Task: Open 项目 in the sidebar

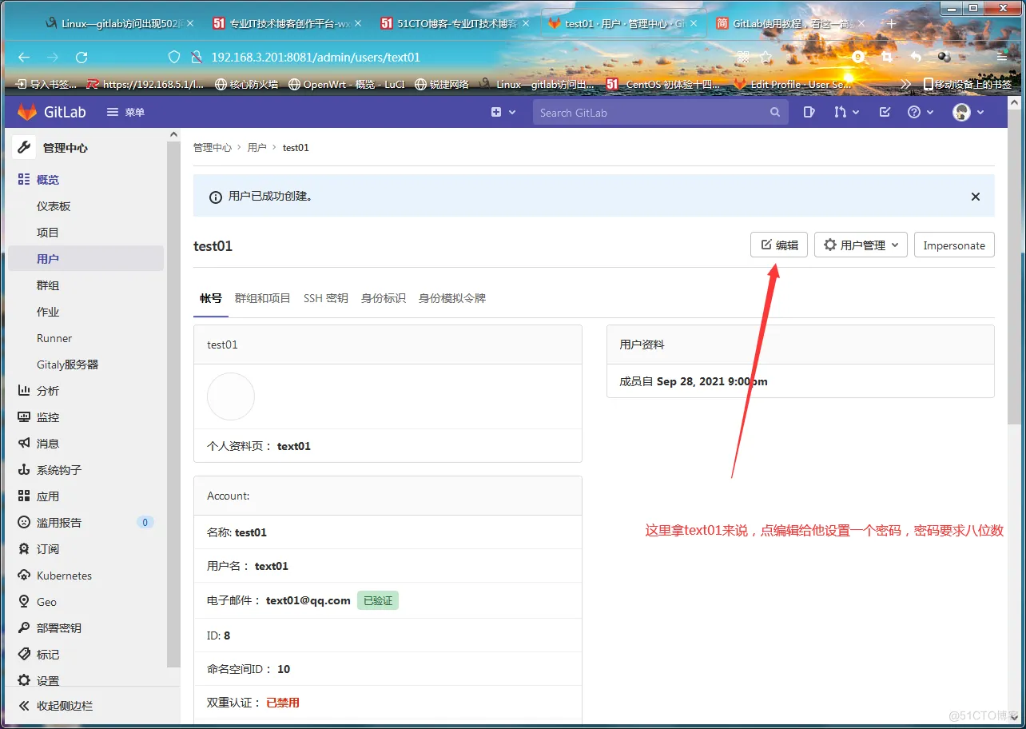Action: pyautogui.click(x=48, y=233)
